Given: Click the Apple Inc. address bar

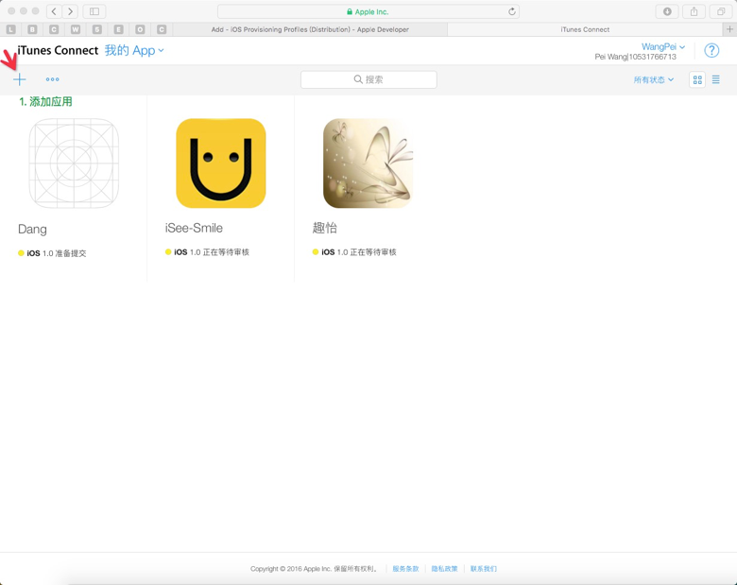Looking at the screenshot, I should [x=368, y=11].
